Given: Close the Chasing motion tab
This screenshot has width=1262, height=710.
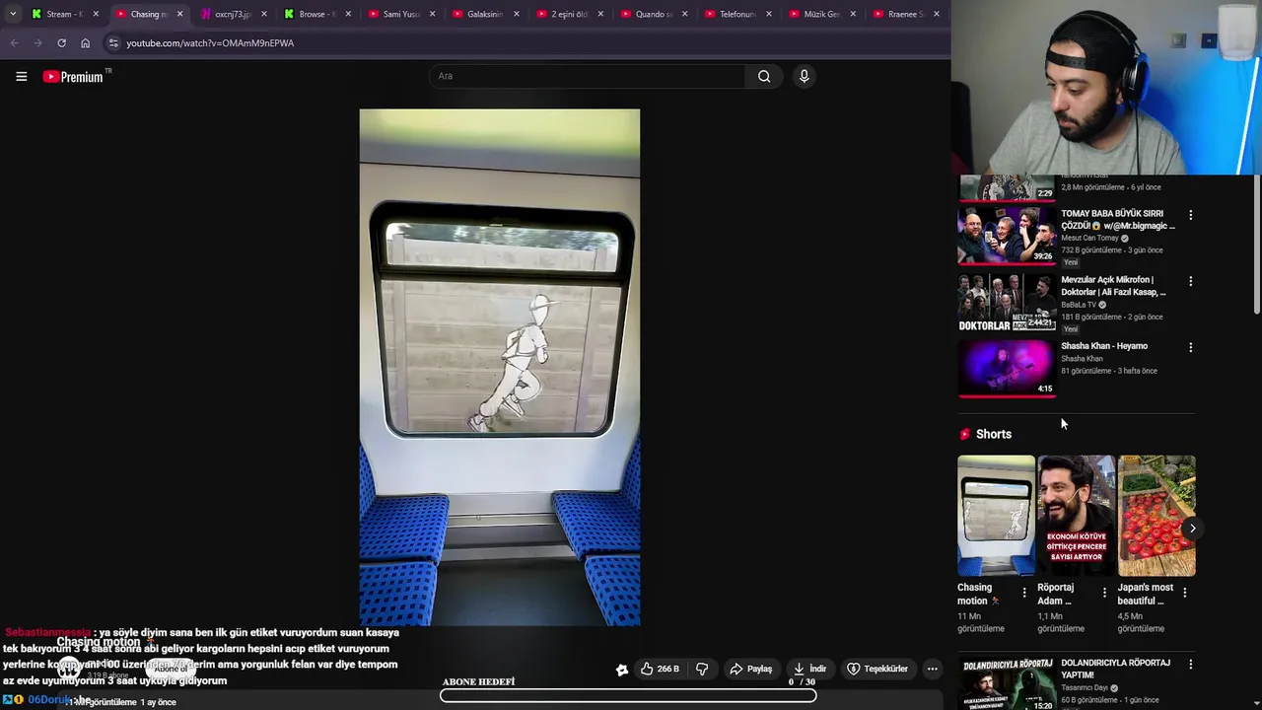Looking at the screenshot, I should click(179, 14).
